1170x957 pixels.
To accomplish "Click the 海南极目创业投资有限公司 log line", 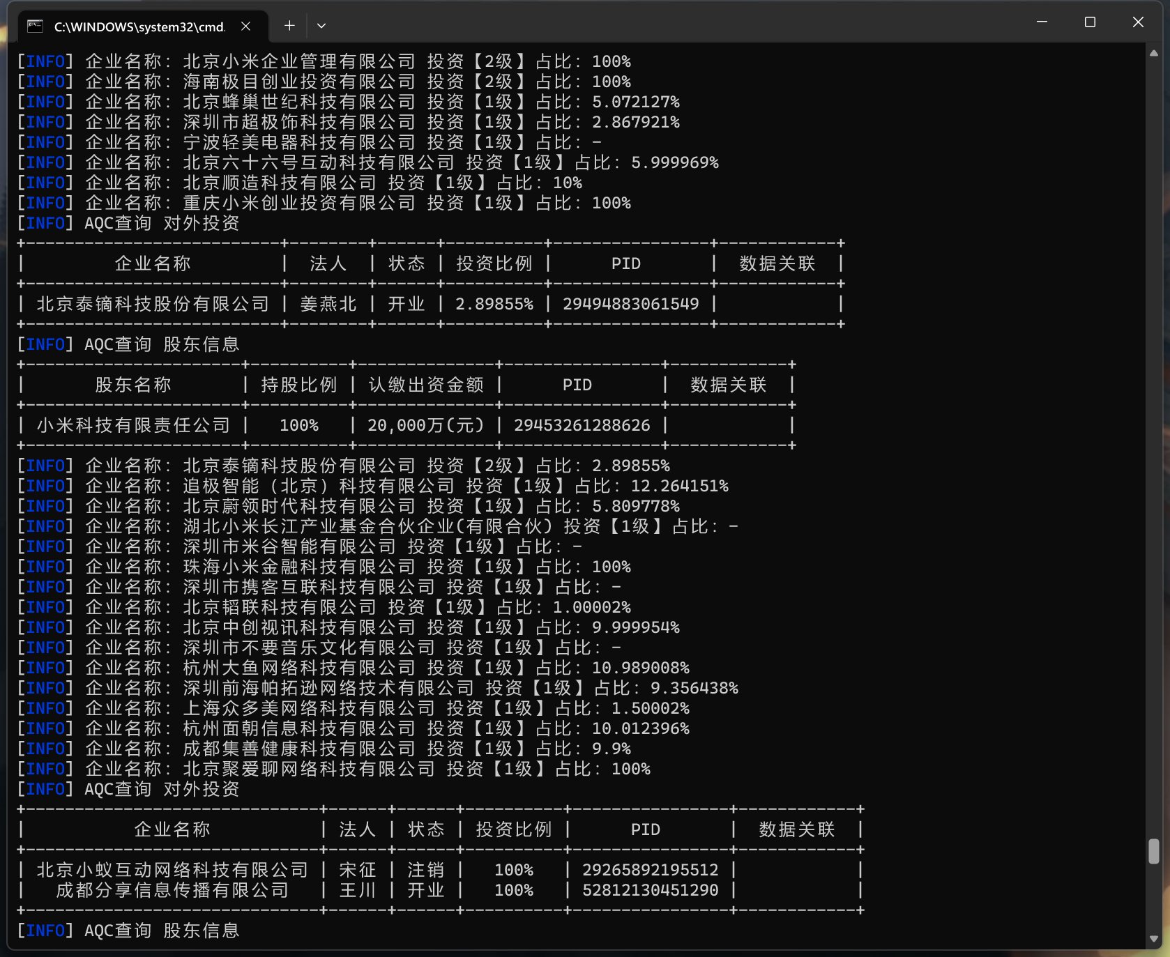I will pos(324,82).
